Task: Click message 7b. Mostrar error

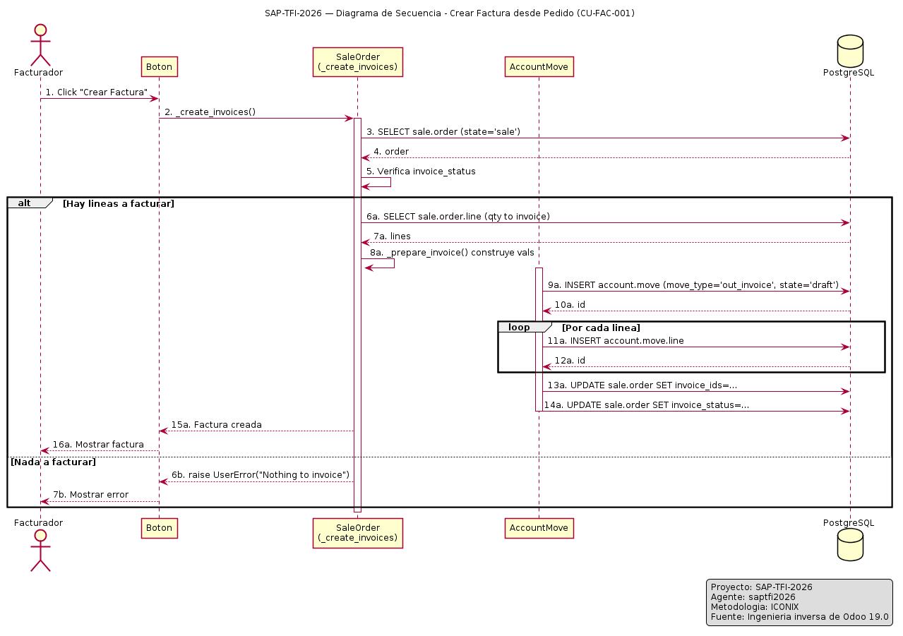Action: tap(91, 495)
